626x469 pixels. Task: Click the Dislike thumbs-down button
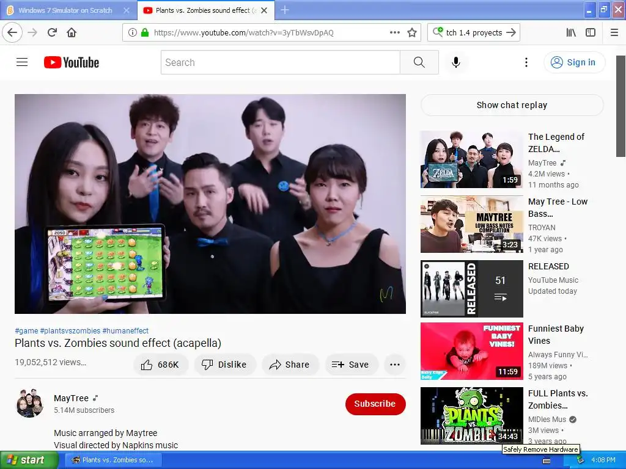(225, 365)
